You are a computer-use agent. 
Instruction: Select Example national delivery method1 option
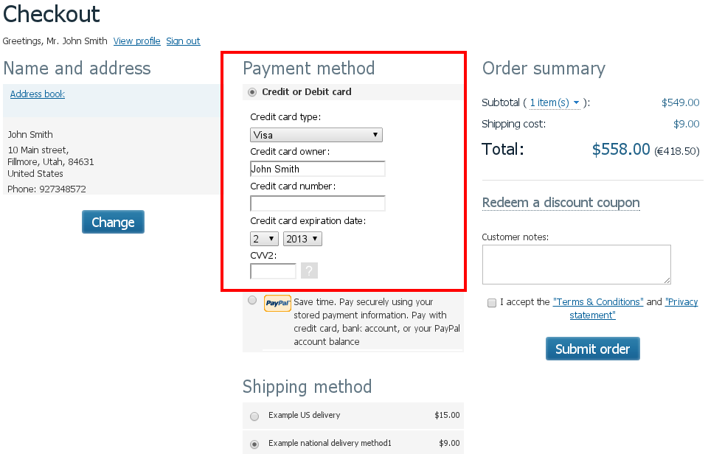[x=254, y=444]
